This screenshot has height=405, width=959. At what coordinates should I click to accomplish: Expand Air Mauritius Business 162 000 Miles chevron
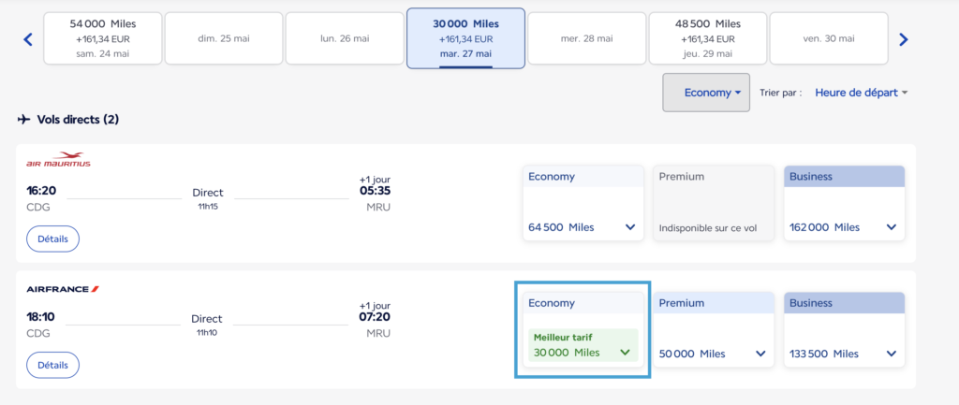(892, 227)
